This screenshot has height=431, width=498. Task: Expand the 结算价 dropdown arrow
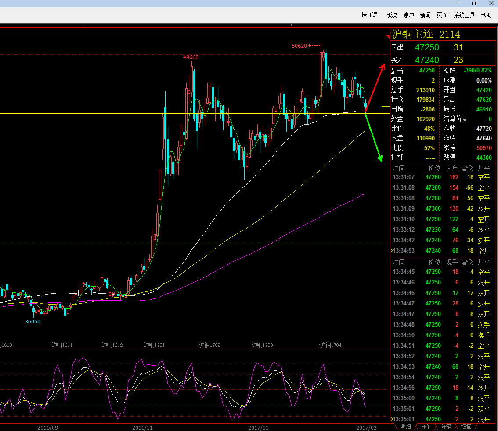coord(465,120)
